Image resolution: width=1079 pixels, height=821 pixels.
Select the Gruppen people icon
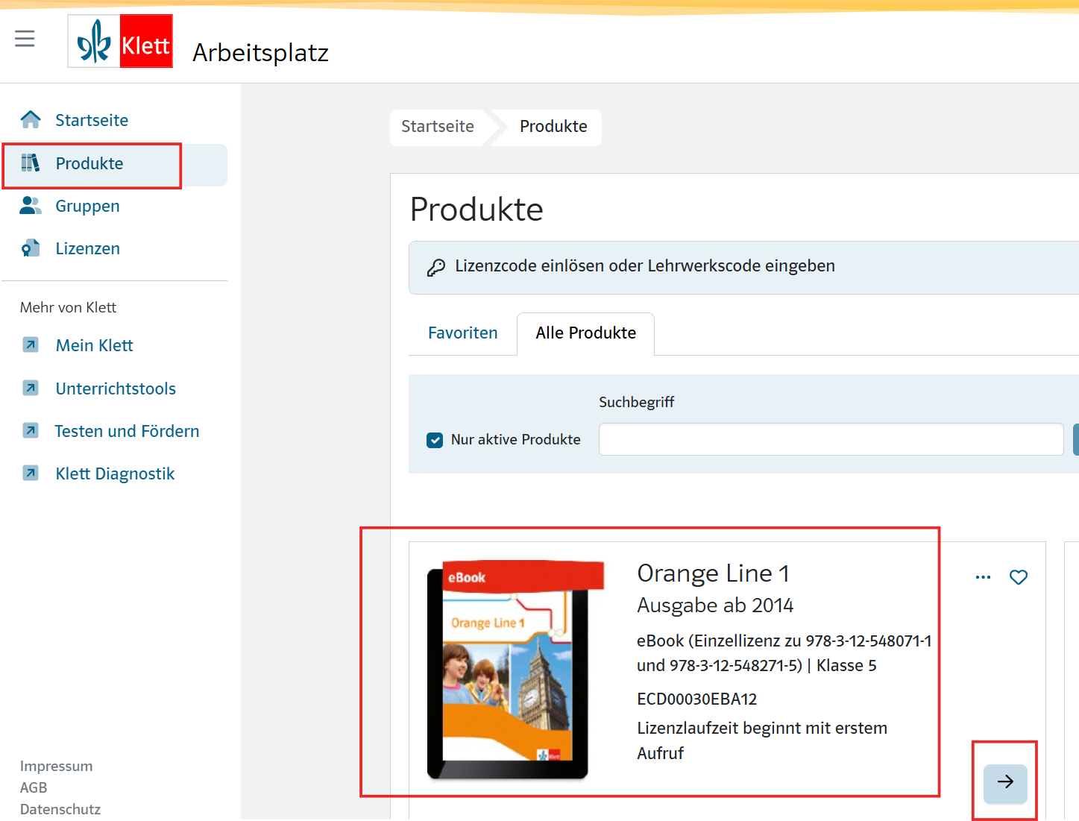(x=31, y=206)
